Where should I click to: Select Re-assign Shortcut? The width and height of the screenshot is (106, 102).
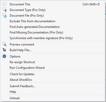point(53,62)
